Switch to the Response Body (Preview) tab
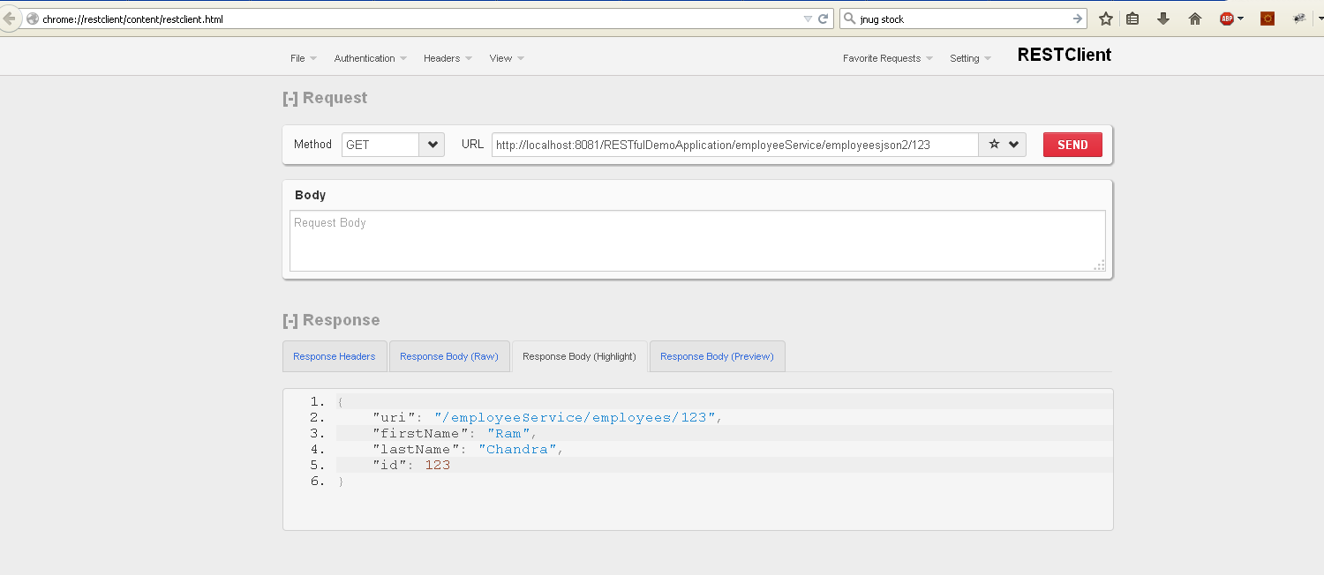Screen dimensions: 1324x575 [x=717, y=355]
